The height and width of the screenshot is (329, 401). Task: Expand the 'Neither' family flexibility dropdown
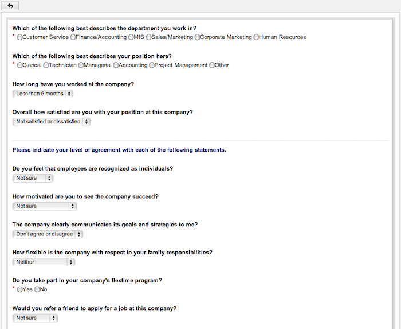coord(44,262)
